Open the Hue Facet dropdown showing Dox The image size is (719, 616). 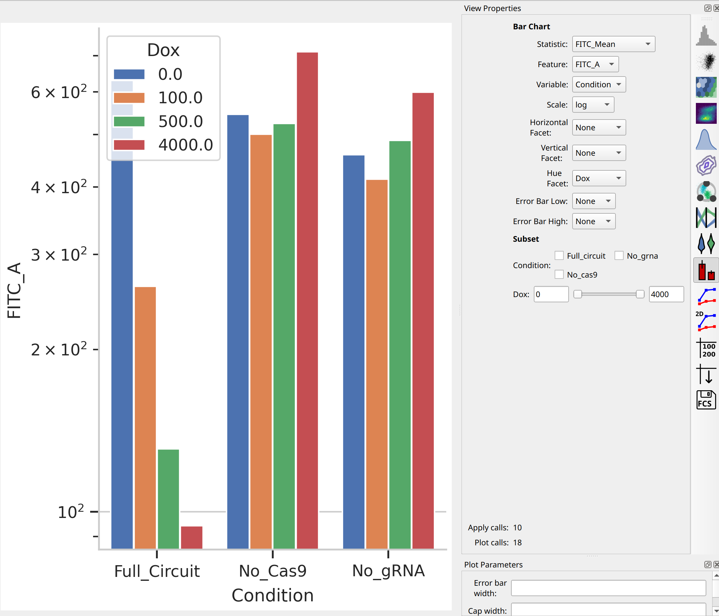(599, 178)
